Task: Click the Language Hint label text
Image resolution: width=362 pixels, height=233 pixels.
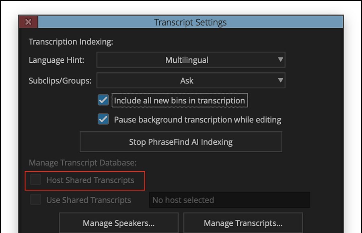Action: pyautogui.click(x=57, y=60)
